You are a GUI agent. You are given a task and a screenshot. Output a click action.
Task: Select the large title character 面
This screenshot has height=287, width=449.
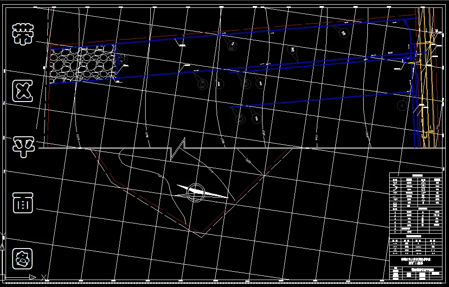pyautogui.click(x=23, y=203)
